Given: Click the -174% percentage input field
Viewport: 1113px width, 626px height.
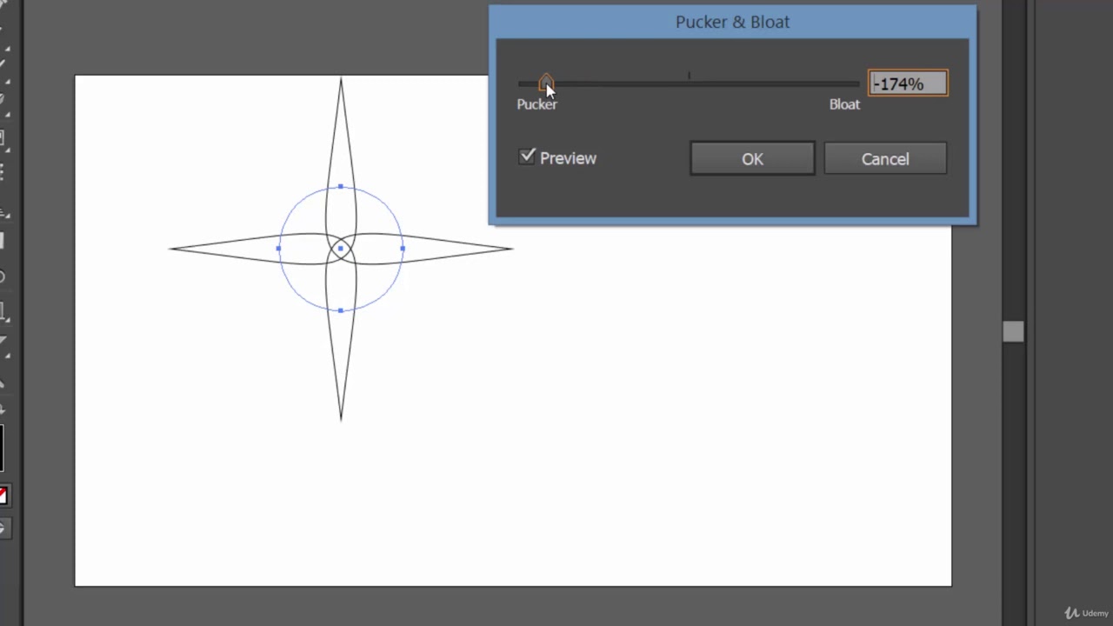Looking at the screenshot, I should click(x=908, y=83).
